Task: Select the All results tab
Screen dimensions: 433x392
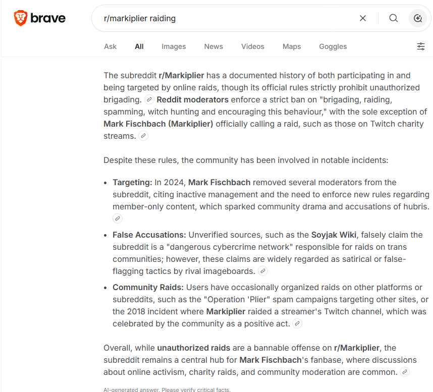Action: pos(139,46)
